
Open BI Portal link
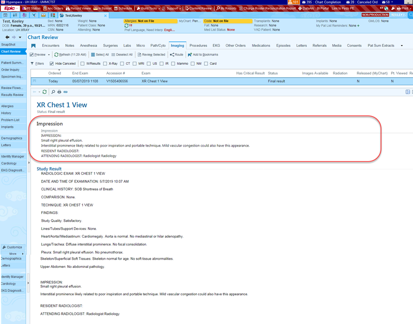pos(323,9)
